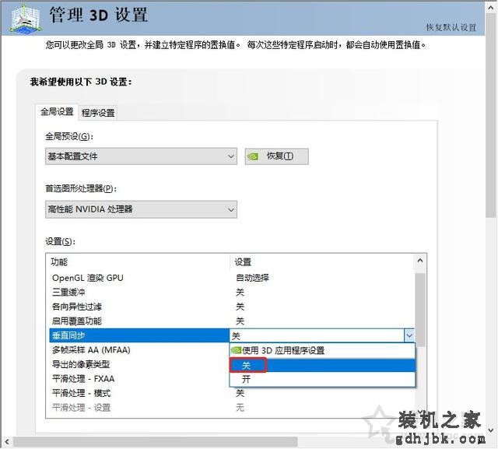Collapse the 垂直同步 dropdown arrow
The image size is (498, 449).
tap(409, 335)
